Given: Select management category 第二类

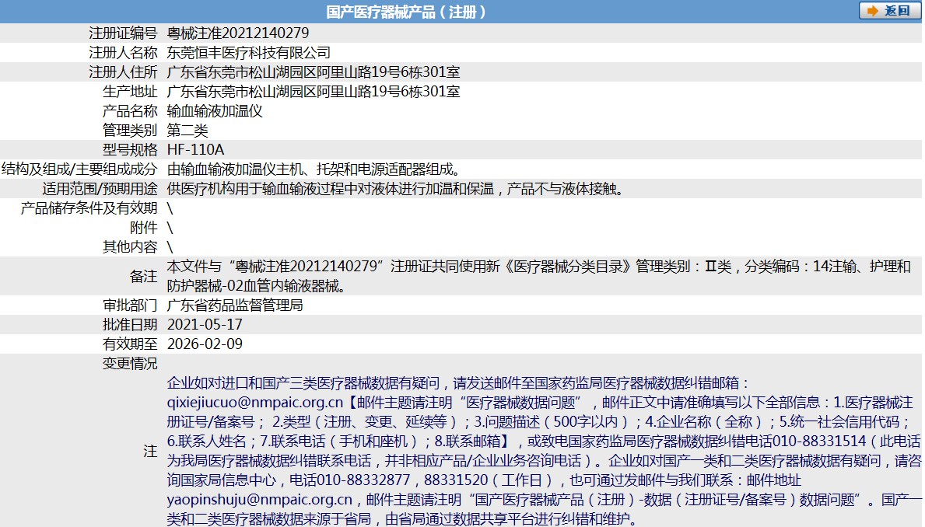Looking at the screenshot, I should [187, 131].
